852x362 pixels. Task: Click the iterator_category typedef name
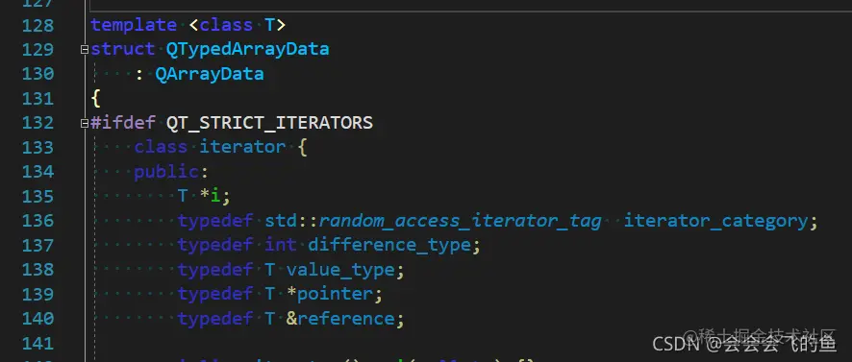coord(715,221)
